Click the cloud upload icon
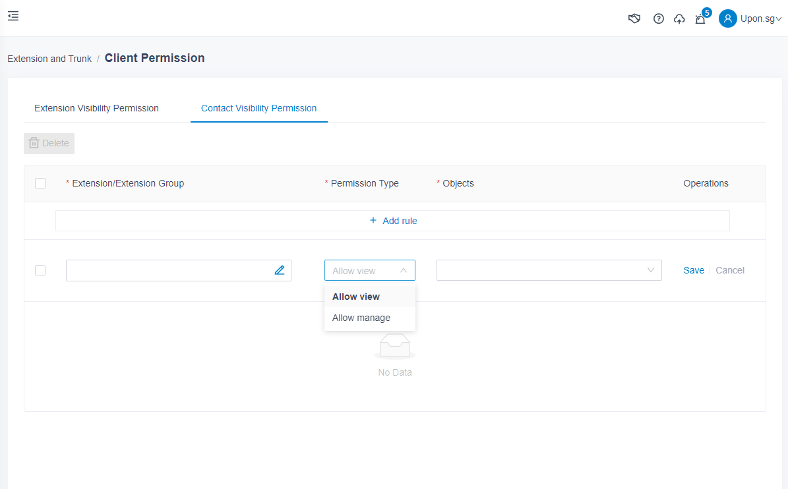 point(679,19)
